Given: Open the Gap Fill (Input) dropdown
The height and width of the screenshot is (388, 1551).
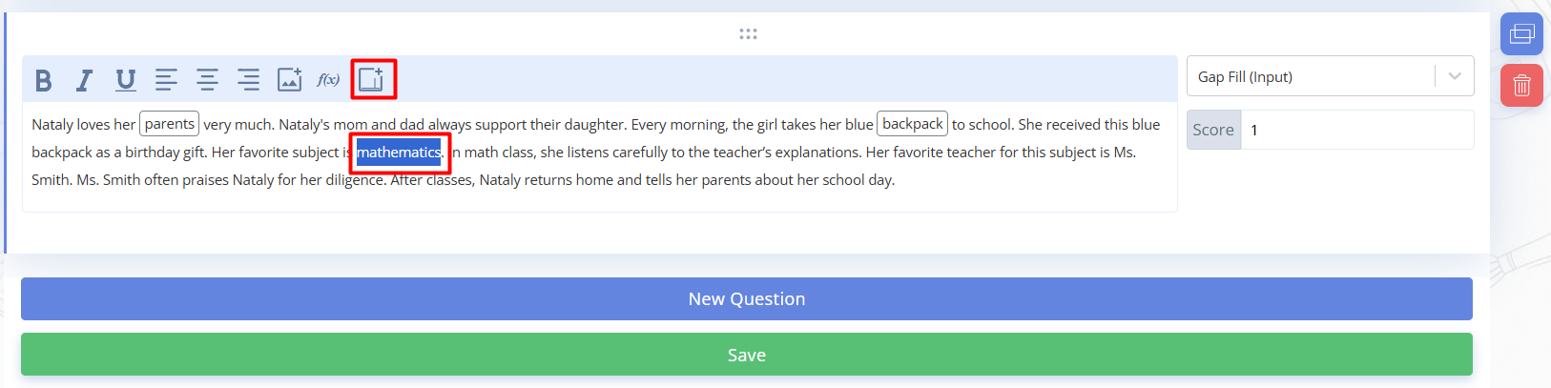Looking at the screenshot, I should click(x=1312, y=76).
